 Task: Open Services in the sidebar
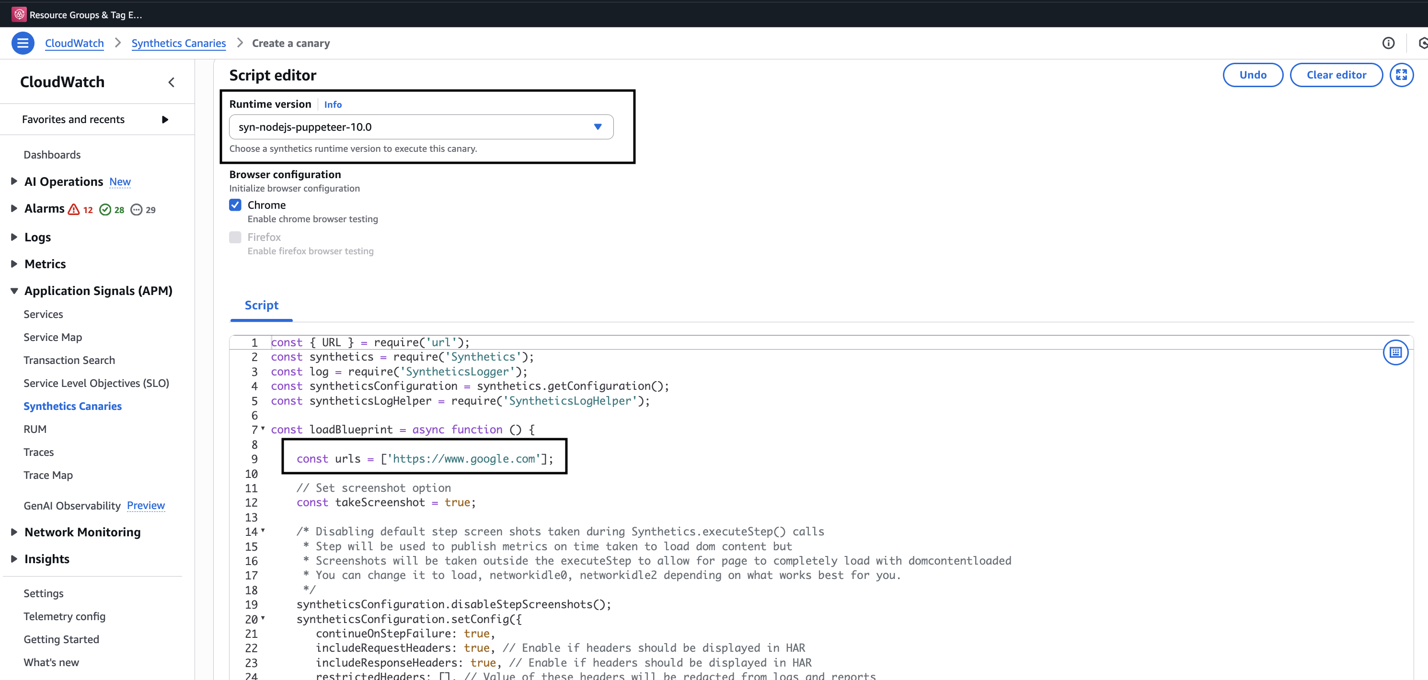point(43,314)
